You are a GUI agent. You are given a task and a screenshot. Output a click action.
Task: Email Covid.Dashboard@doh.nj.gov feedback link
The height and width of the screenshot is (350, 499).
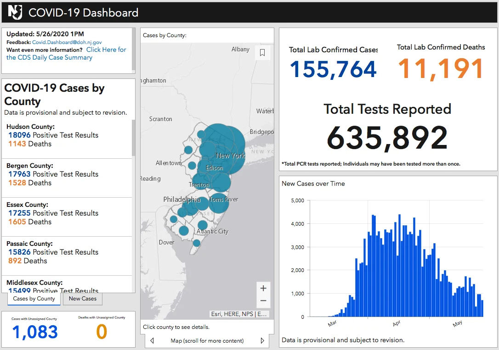[67, 42]
